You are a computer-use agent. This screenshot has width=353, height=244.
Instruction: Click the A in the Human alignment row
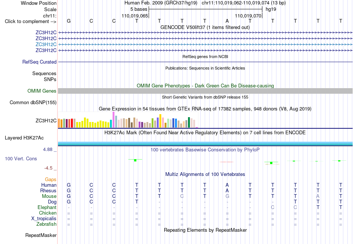pos(227,185)
